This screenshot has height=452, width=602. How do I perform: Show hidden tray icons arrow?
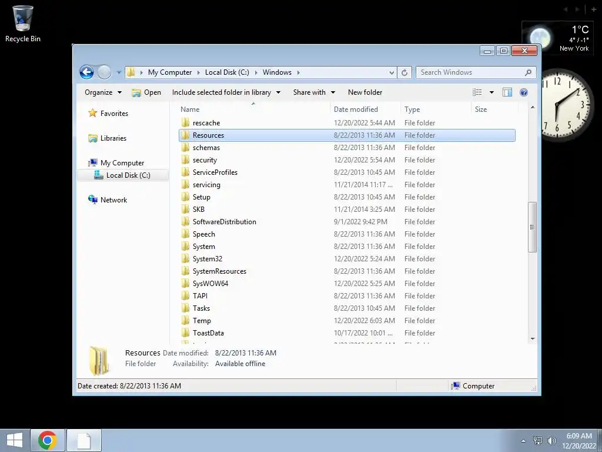(x=523, y=441)
